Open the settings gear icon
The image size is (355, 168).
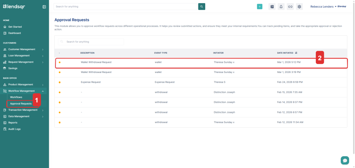tap(300, 7)
